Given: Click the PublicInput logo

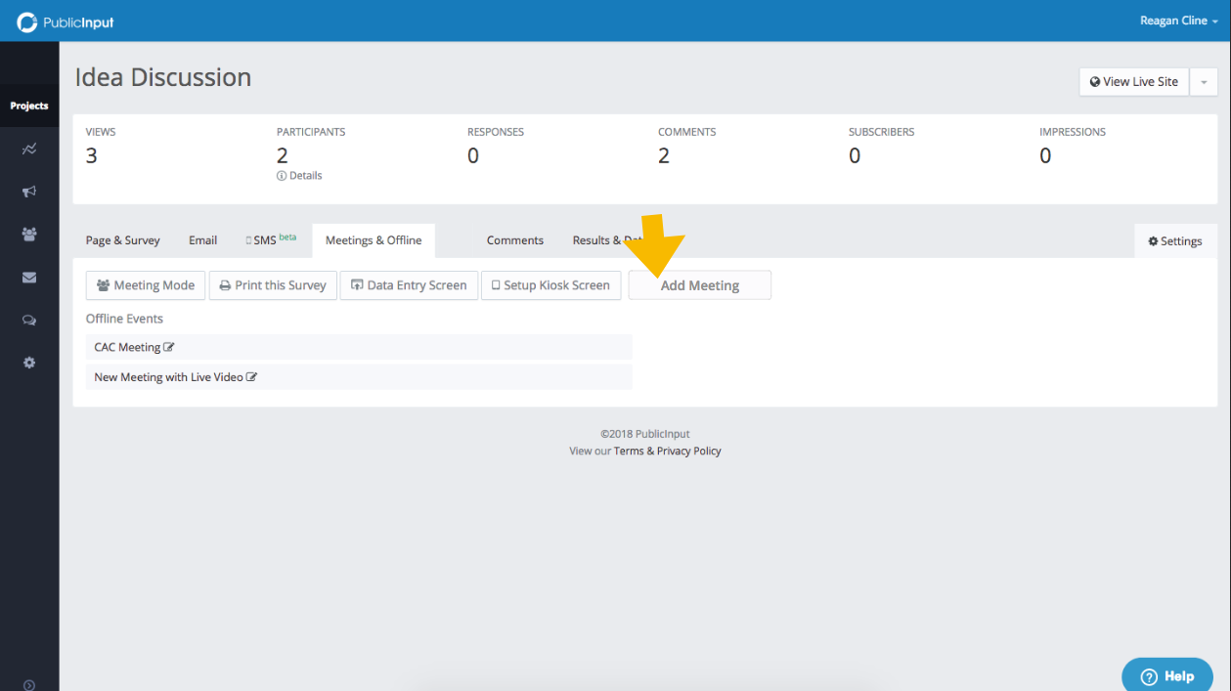Looking at the screenshot, I should click(66, 22).
